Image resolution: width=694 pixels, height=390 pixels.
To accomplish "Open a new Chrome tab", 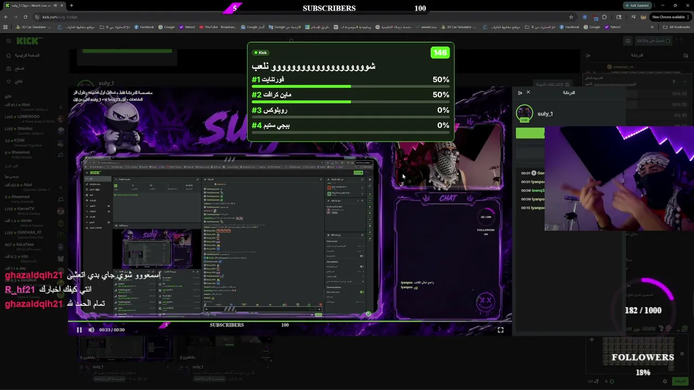I will coord(71,5).
